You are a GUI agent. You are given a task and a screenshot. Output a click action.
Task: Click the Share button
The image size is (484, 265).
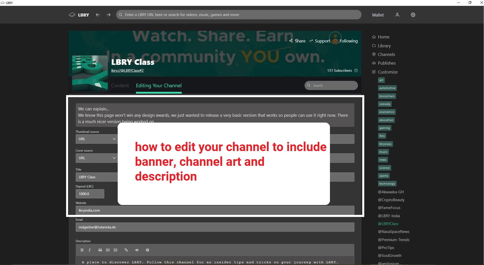pos(297,41)
